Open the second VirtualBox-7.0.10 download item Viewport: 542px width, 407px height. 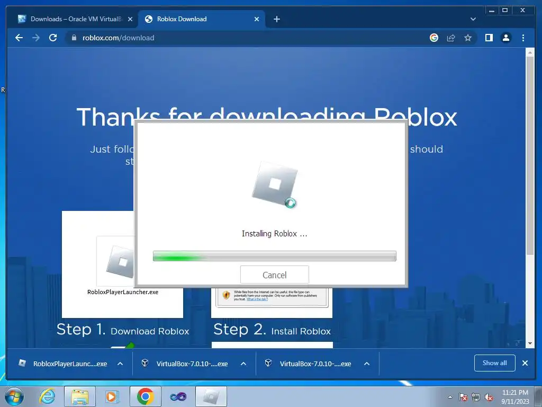[309, 364]
